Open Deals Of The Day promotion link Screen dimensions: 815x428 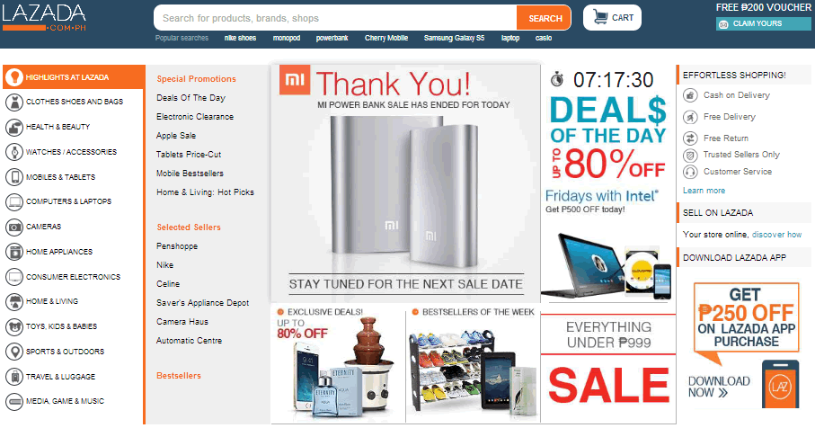(190, 98)
